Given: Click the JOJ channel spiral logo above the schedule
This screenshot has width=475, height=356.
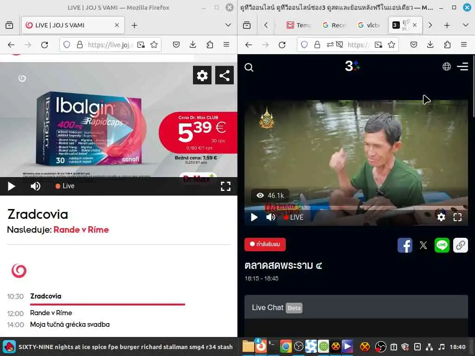Looking at the screenshot, I should (x=19, y=270).
